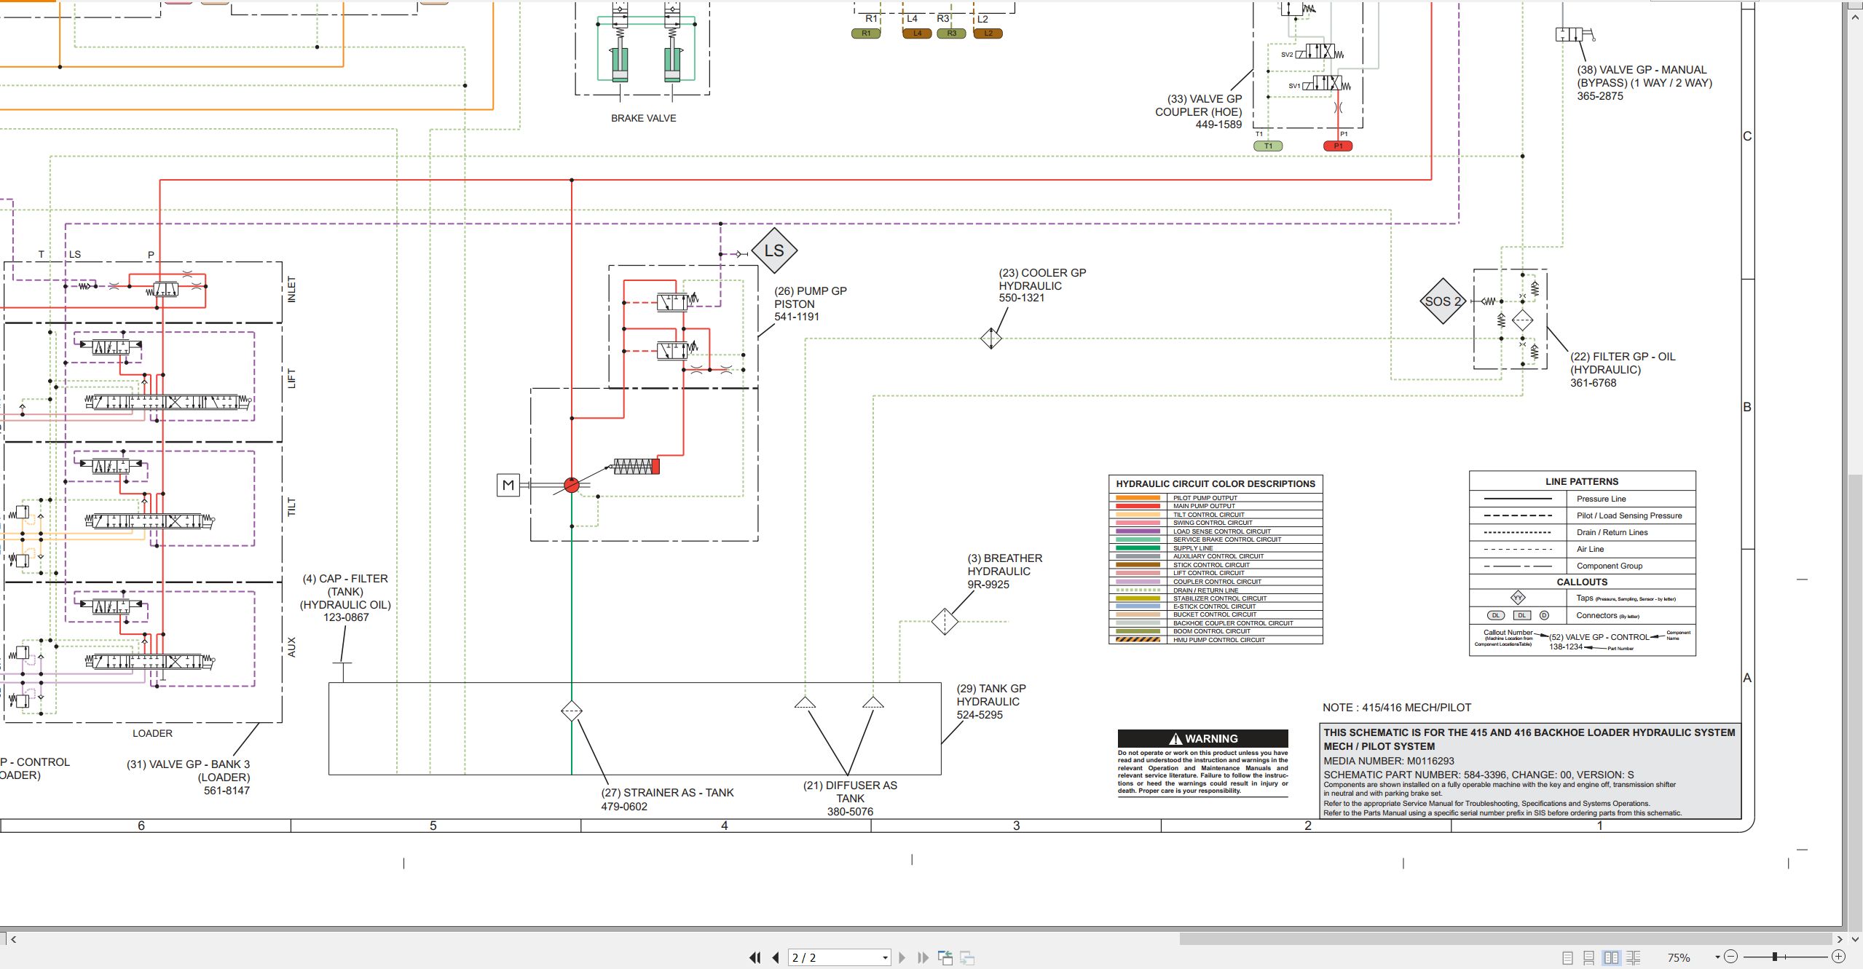Click the zoom in plus button

point(1838,957)
